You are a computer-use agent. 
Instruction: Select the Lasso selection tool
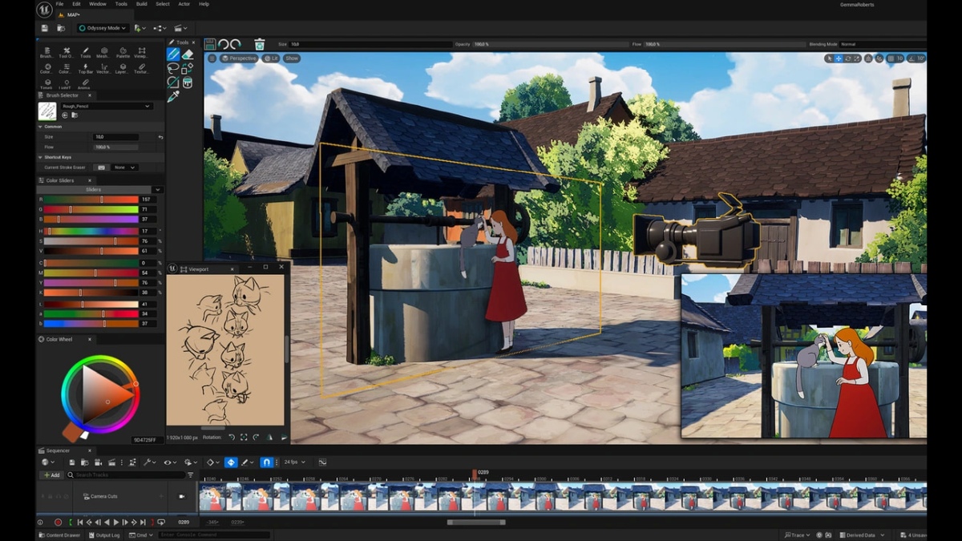pyautogui.click(x=173, y=69)
